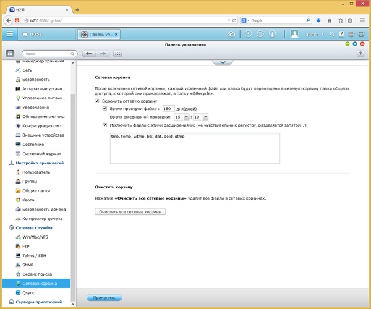
Task: Open language globe icon
Action: coord(351,35)
